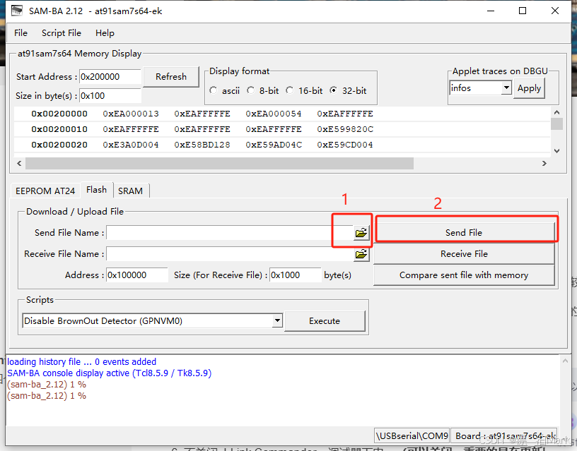Maximize the SAM-BA window
The height and width of the screenshot is (451, 577).
[523, 11]
